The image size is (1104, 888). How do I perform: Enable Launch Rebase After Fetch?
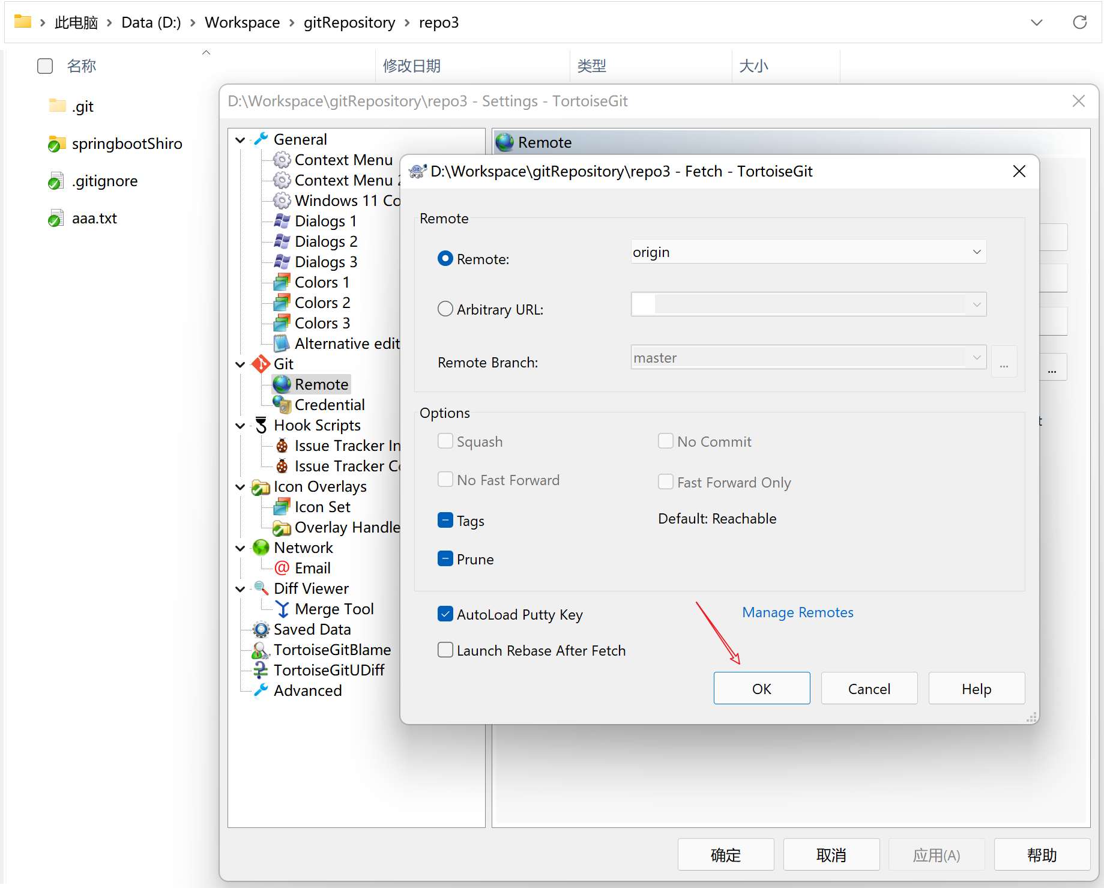(445, 650)
